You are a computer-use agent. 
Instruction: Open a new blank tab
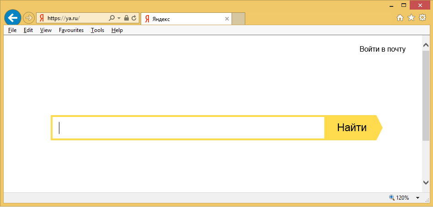tap(239, 19)
